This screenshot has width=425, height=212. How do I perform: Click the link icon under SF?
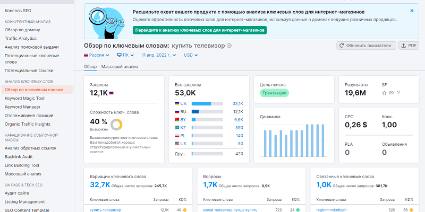(392, 93)
